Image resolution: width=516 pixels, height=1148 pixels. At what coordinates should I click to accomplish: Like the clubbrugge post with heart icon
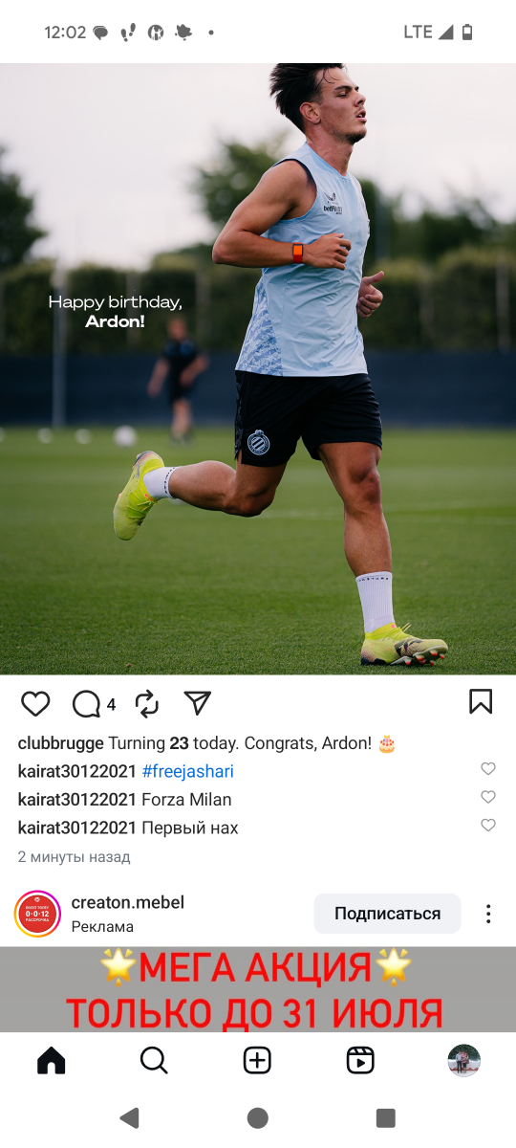tap(35, 704)
